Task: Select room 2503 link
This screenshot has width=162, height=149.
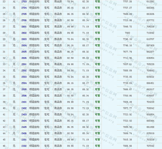Action: coord(24,77)
